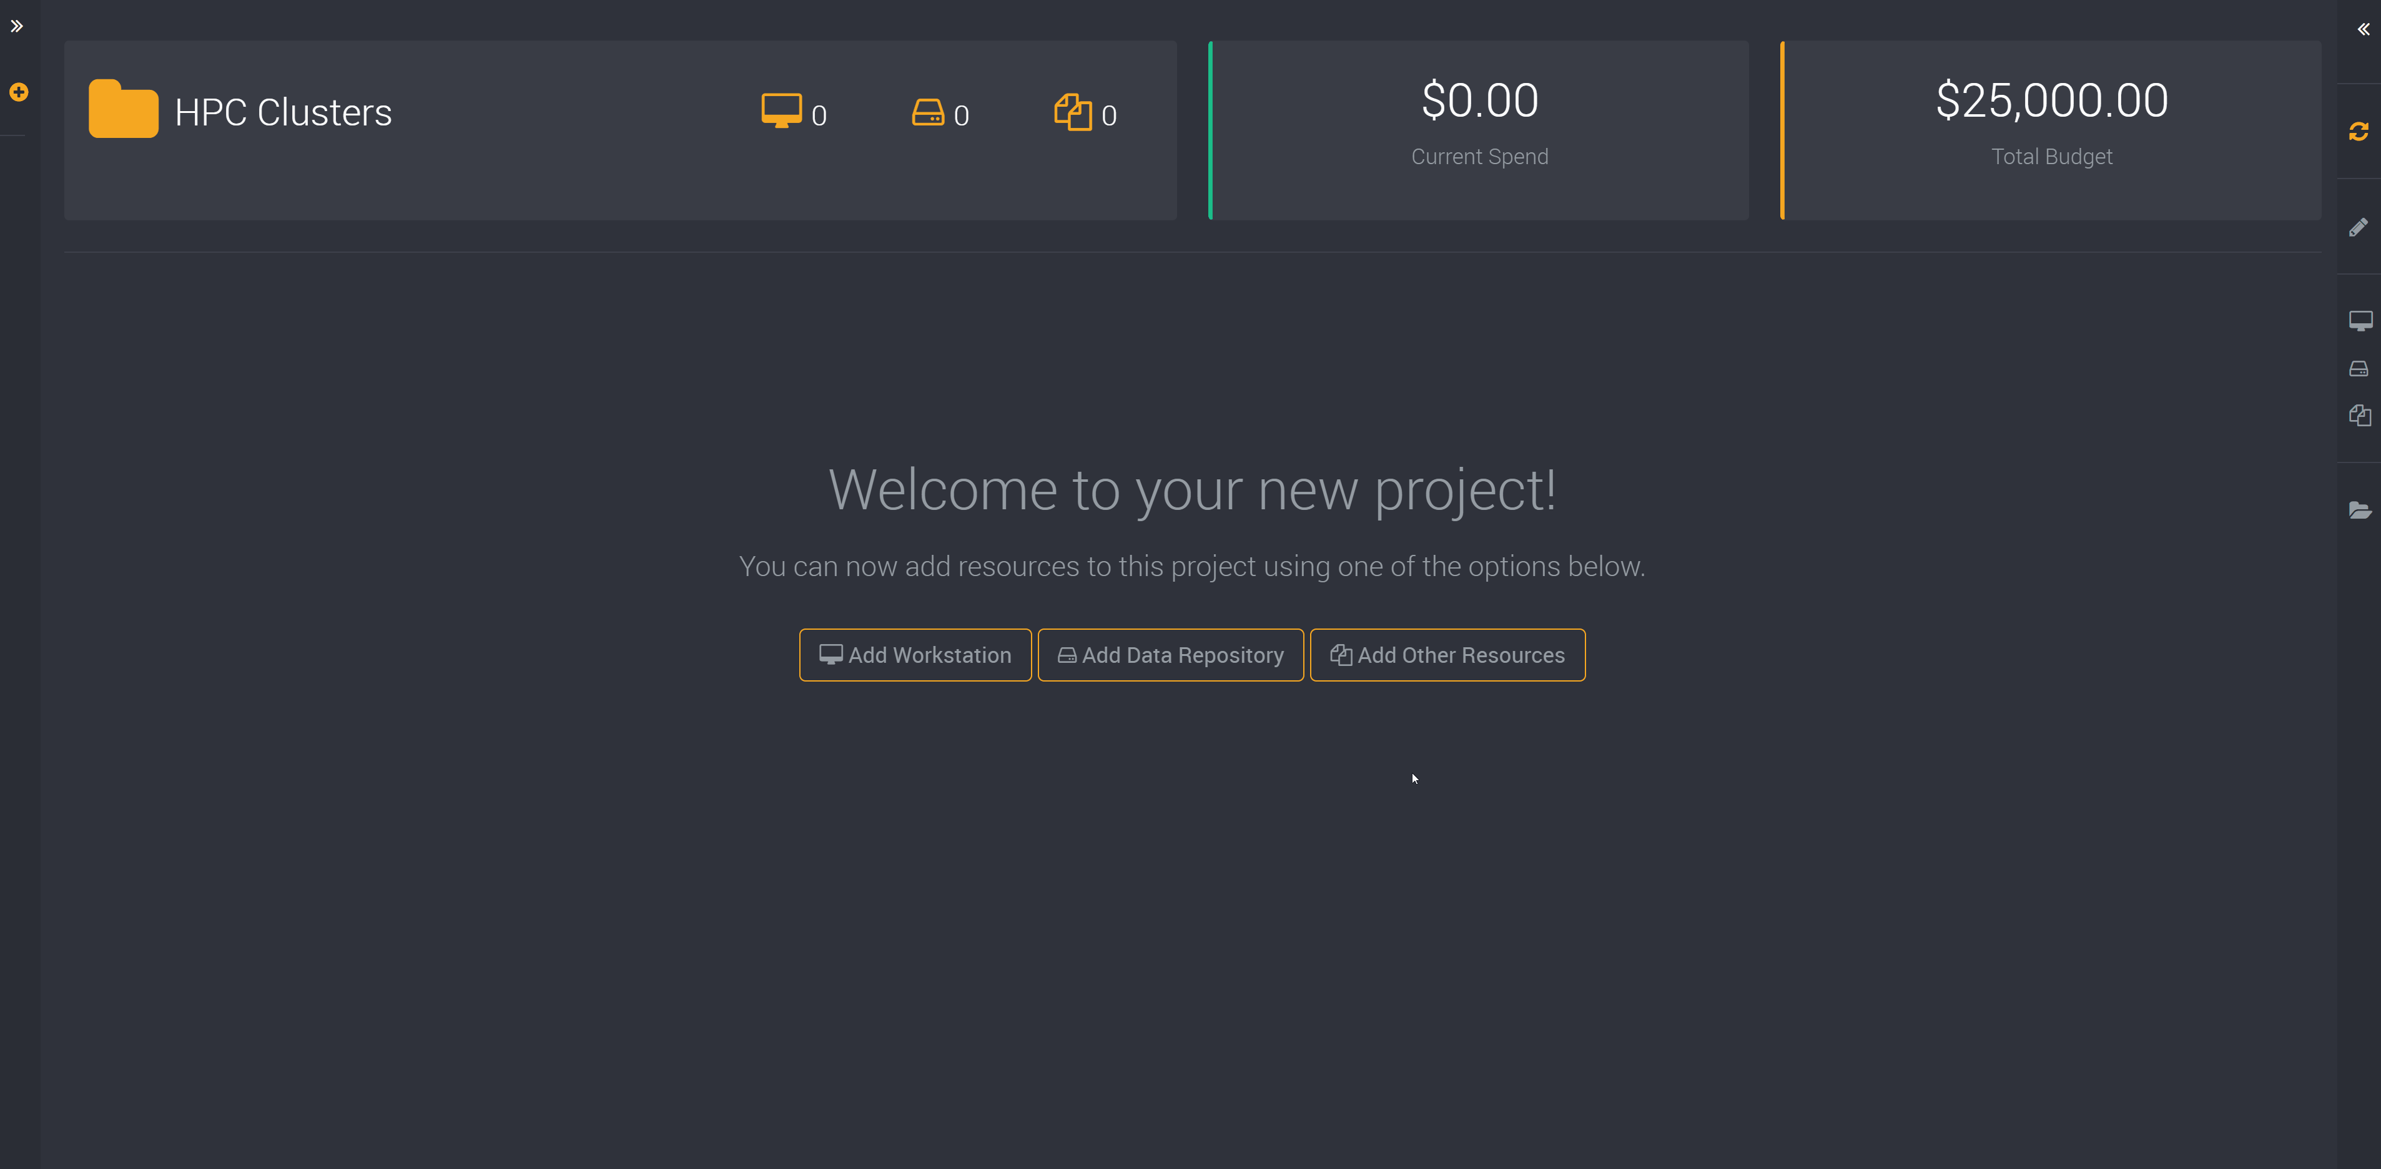Click the Add Data Repository button
Viewport: 2381px width, 1169px height.
coord(1169,654)
